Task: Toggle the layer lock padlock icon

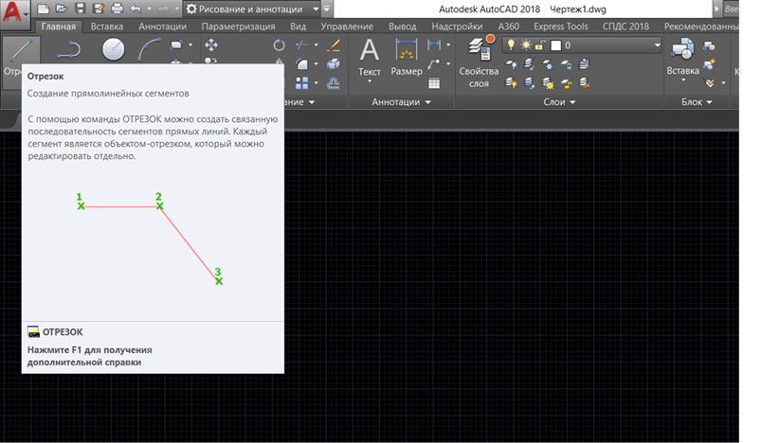Action: (x=541, y=44)
